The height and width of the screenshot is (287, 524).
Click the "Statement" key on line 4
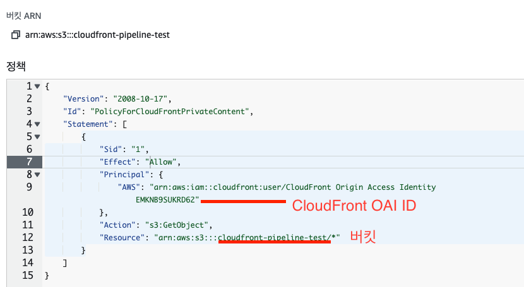(88, 124)
